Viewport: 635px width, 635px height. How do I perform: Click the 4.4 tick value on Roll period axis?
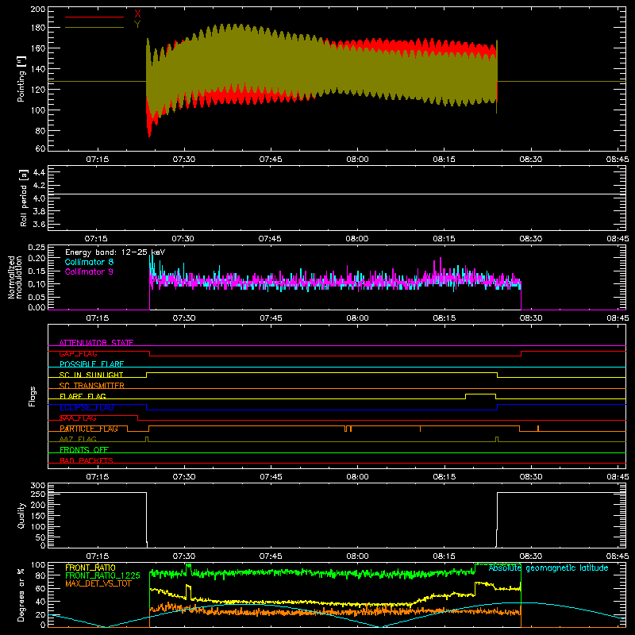pyautogui.click(x=39, y=172)
